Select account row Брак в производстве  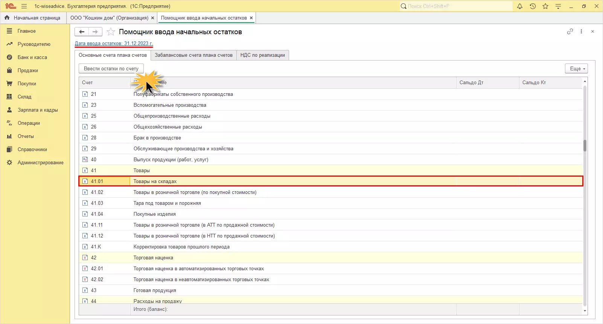coord(330,138)
